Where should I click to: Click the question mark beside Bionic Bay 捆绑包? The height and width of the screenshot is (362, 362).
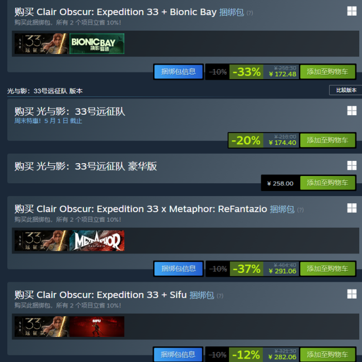tap(250, 13)
